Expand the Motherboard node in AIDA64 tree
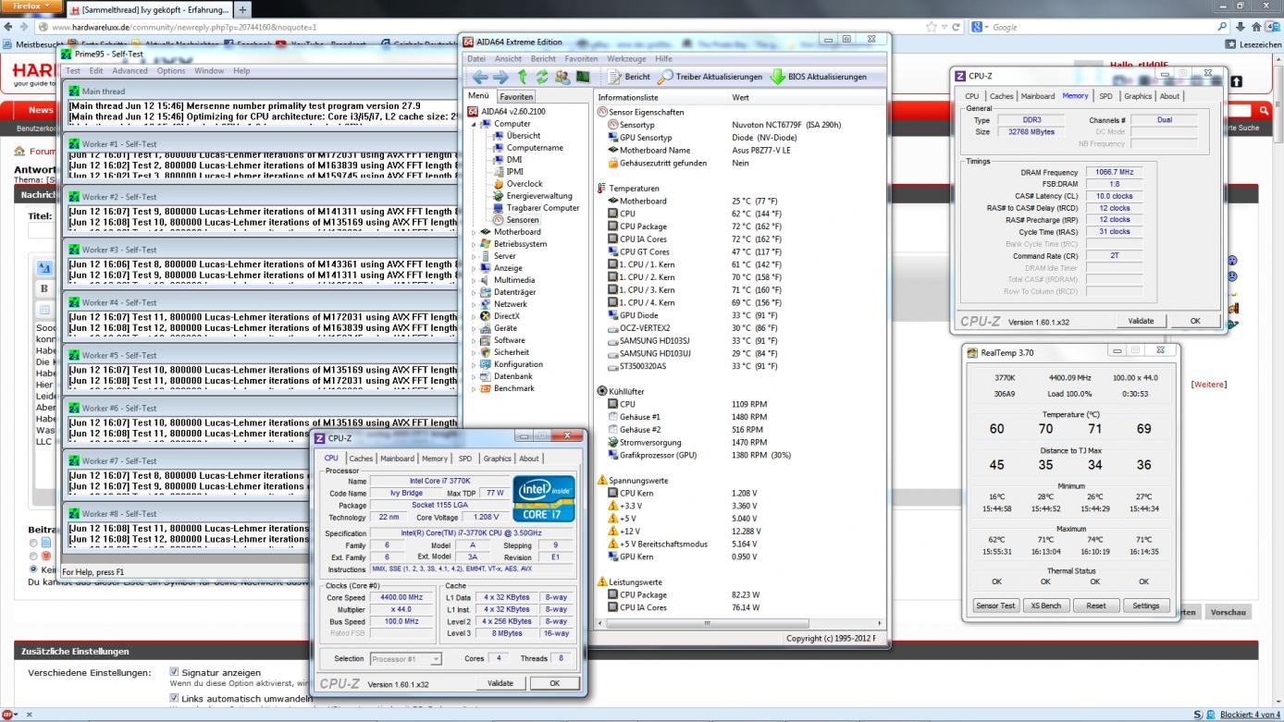The width and height of the screenshot is (1284, 722). pyautogui.click(x=475, y=232)
